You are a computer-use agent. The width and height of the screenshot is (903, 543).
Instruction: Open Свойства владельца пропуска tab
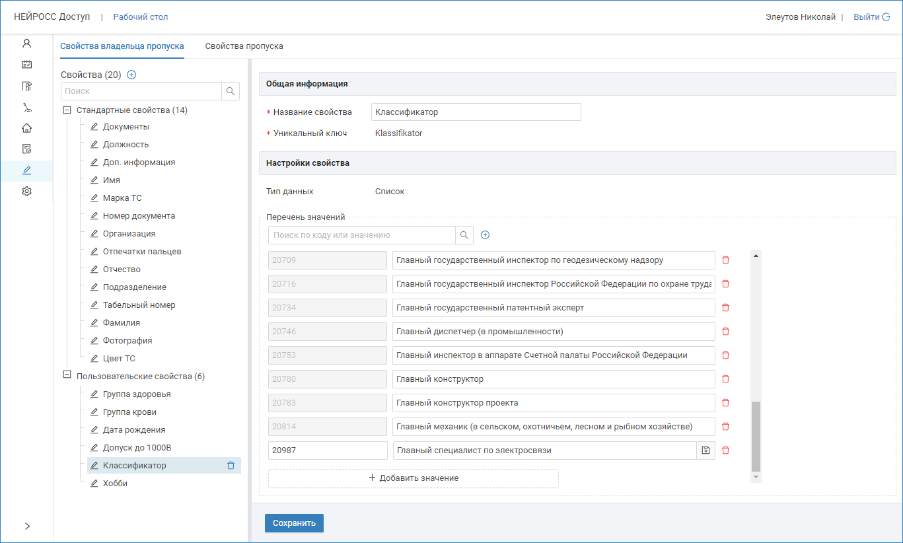122,46
